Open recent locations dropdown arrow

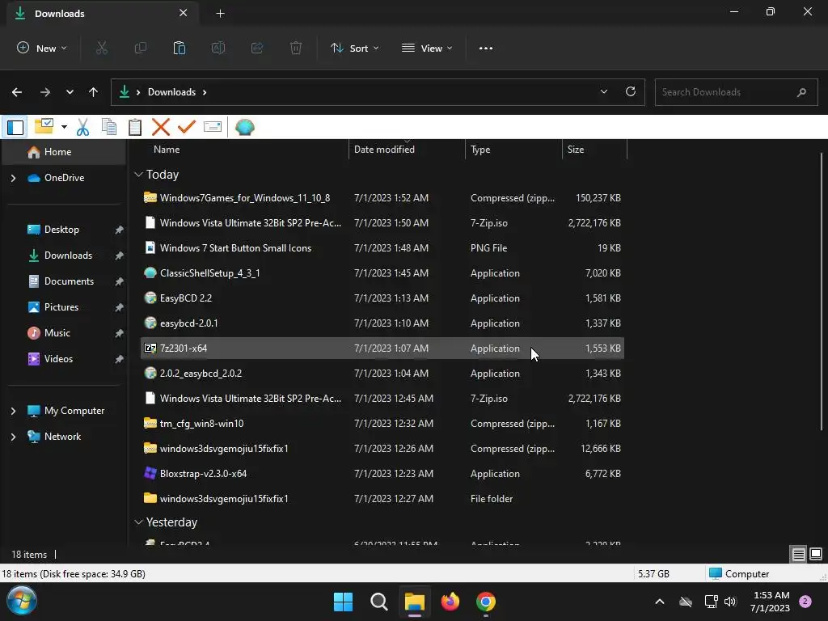point(70,92)
